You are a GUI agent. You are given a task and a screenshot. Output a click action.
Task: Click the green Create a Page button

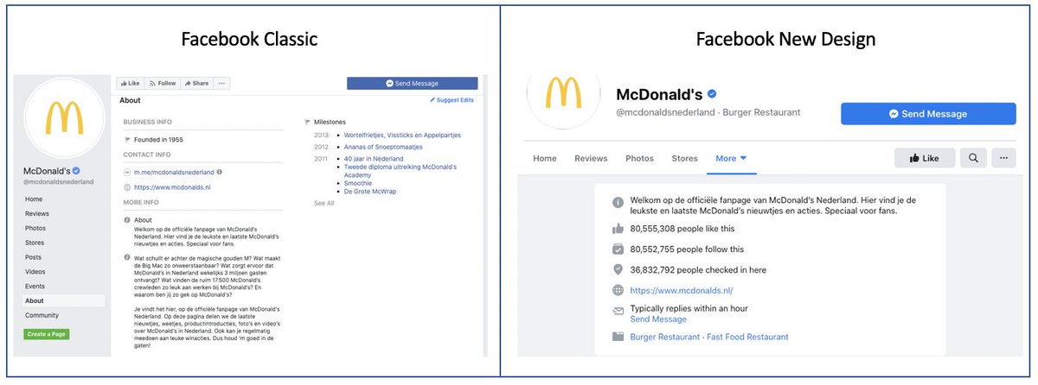47,334
